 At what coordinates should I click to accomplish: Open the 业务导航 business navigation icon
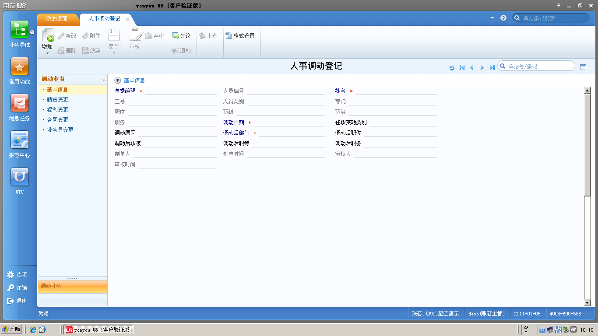(20, 29)
